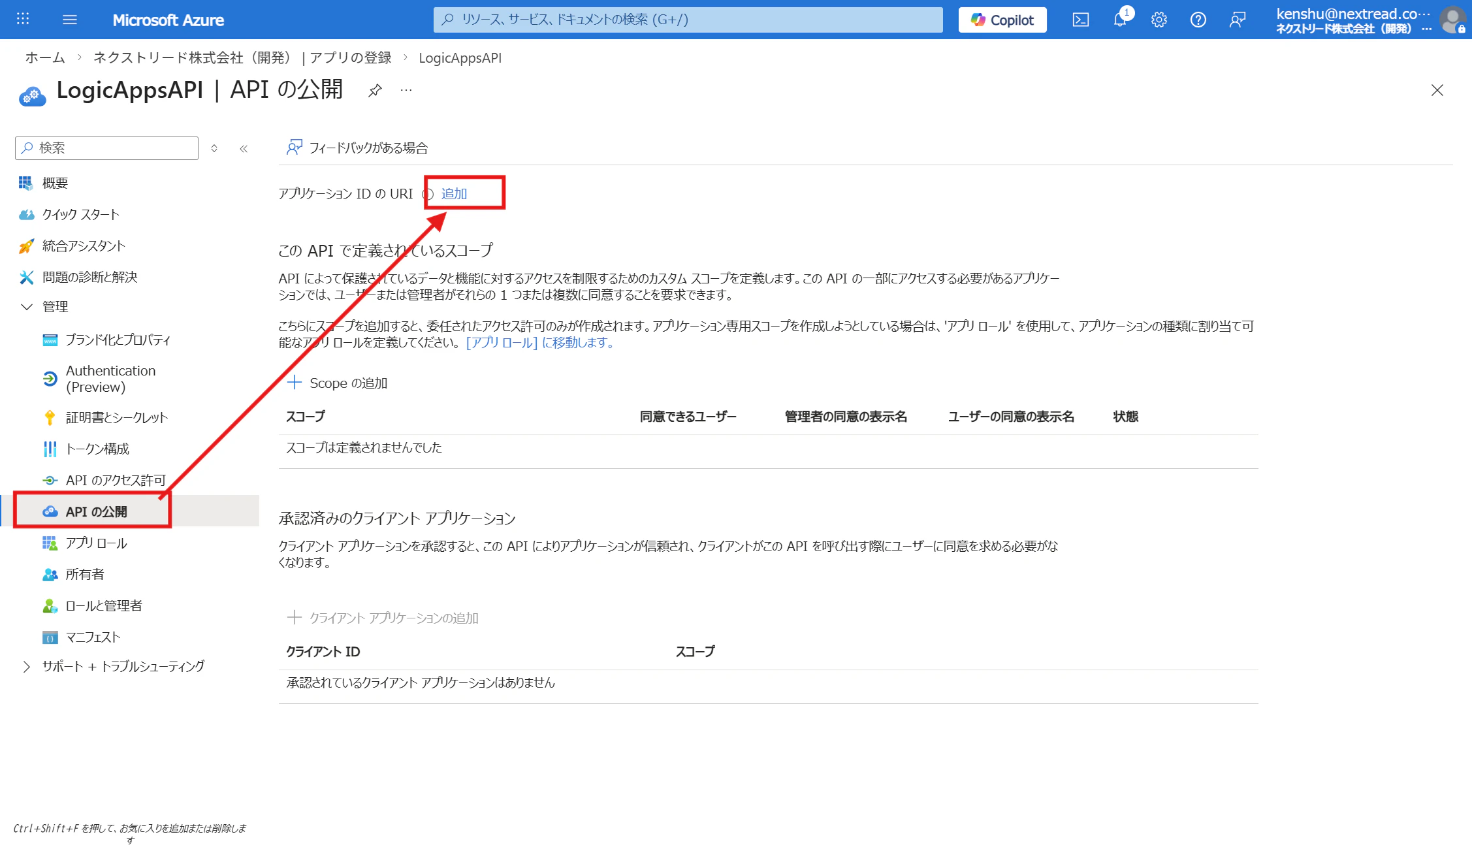Open the Cloud Shell icon in header
Screen dimensions: 1472x847
1080,20
